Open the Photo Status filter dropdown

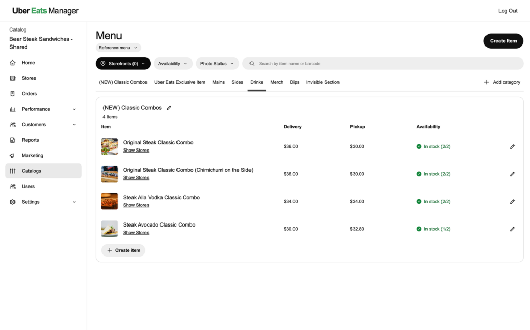[217, 64]
